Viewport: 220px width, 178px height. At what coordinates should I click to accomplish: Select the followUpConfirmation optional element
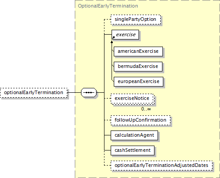(140, 120)
